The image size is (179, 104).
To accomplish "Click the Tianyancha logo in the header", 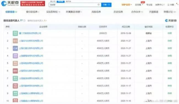I will [x=10, y=3].
